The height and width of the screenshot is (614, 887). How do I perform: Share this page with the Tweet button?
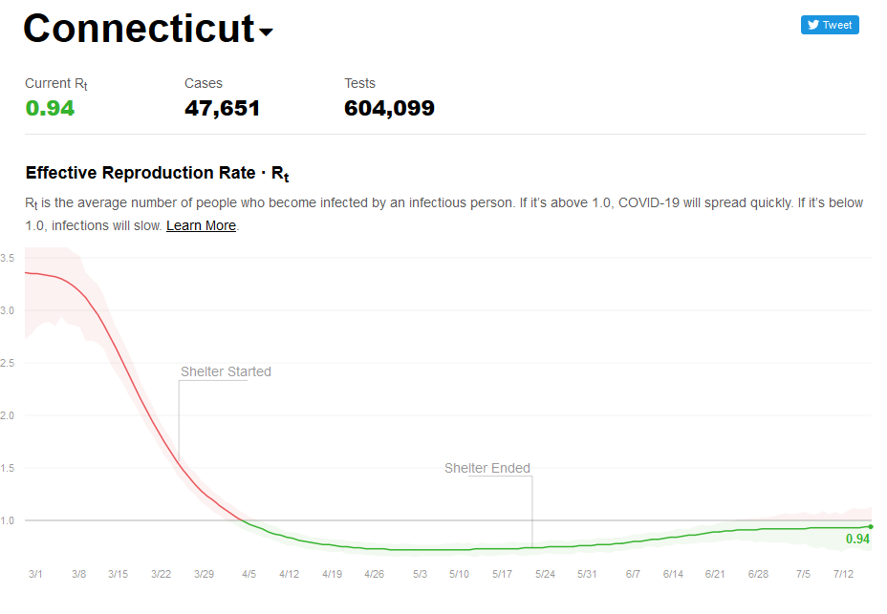(830, 25)
